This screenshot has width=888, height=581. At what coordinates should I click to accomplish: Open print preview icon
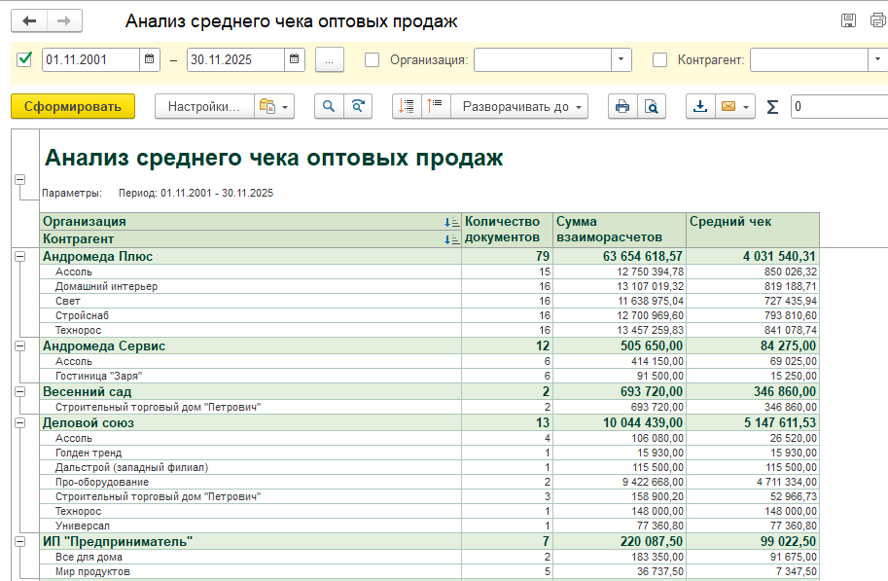[x=652, y=106]
